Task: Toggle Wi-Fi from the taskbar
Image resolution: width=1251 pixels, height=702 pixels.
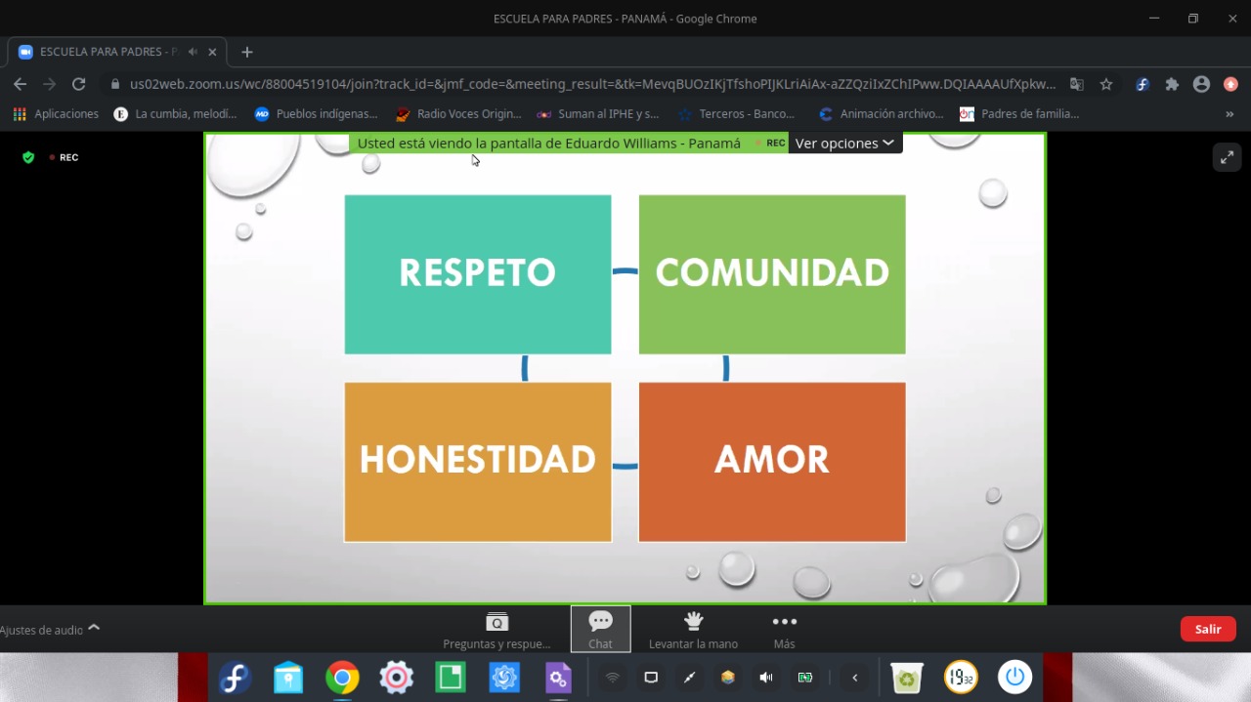Action: coord(611,677)
